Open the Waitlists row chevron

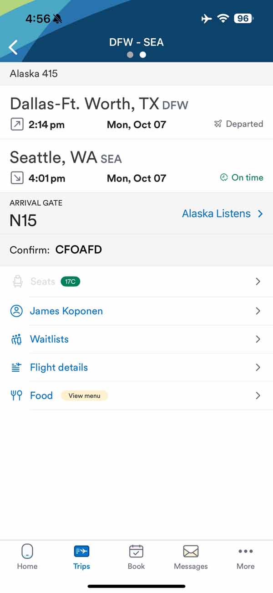(x=258, y=339)
